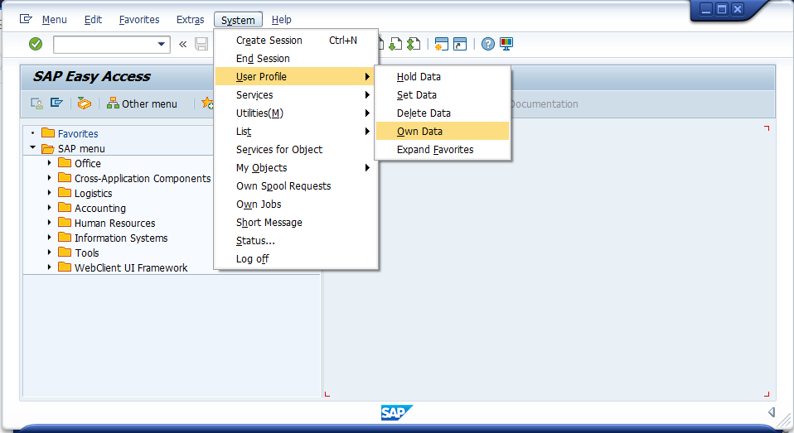Click the Office folder icon

(65, 163)
